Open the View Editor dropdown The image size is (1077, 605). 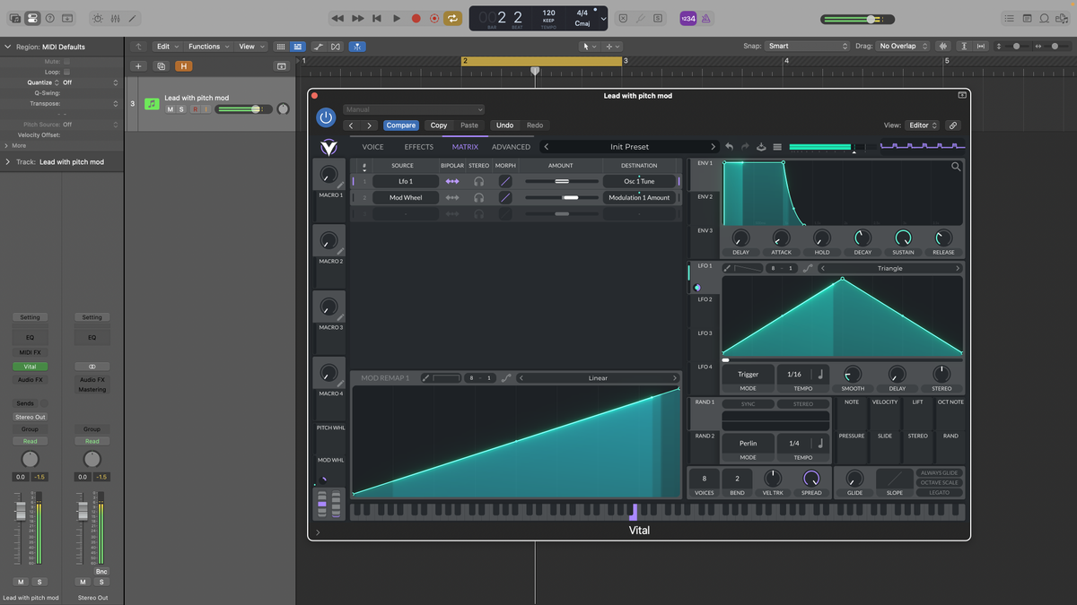point(922,125)
